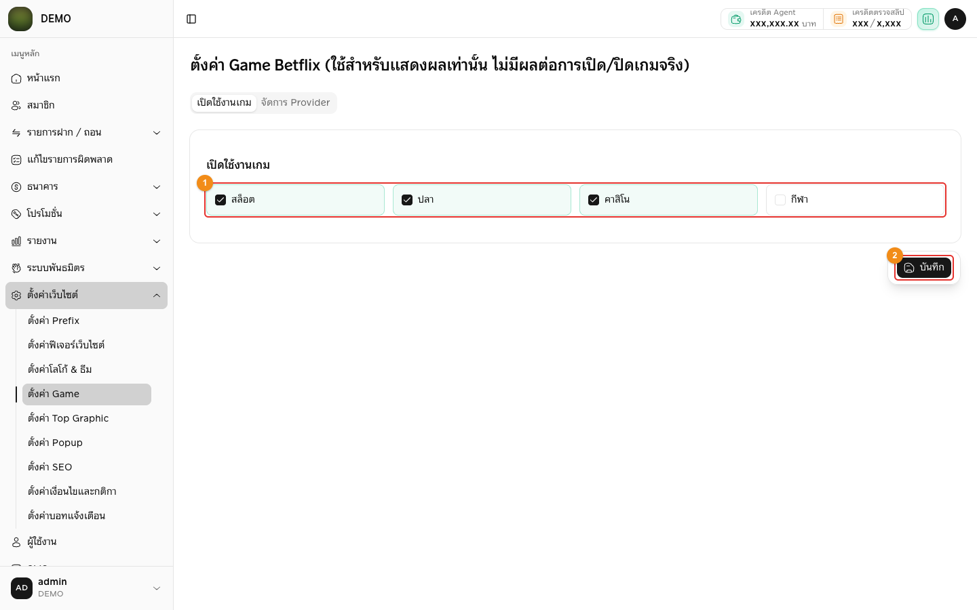Switch to the เปิดใช้งานเกม tab
Screen dimensions: 977x610
tap(224, 103)
